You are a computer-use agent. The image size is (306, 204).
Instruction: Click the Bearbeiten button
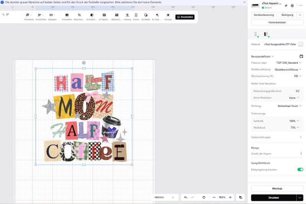tap(185, 17)
